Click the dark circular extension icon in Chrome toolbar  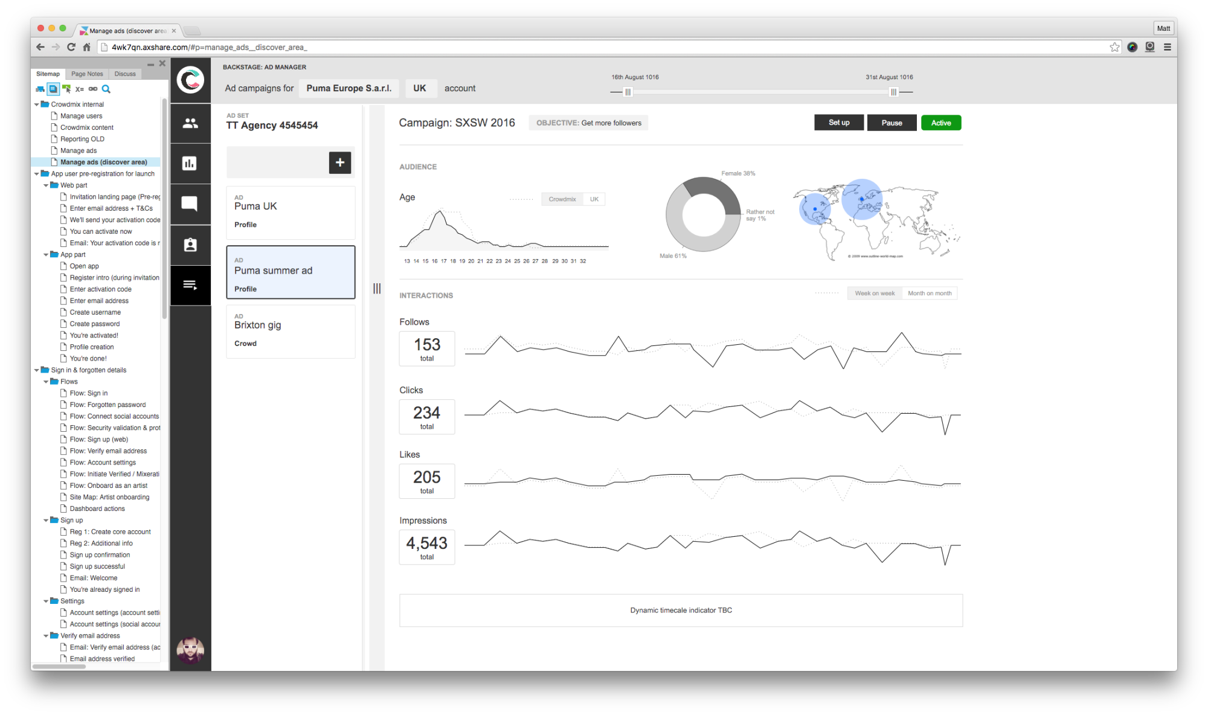(1132, 47)
